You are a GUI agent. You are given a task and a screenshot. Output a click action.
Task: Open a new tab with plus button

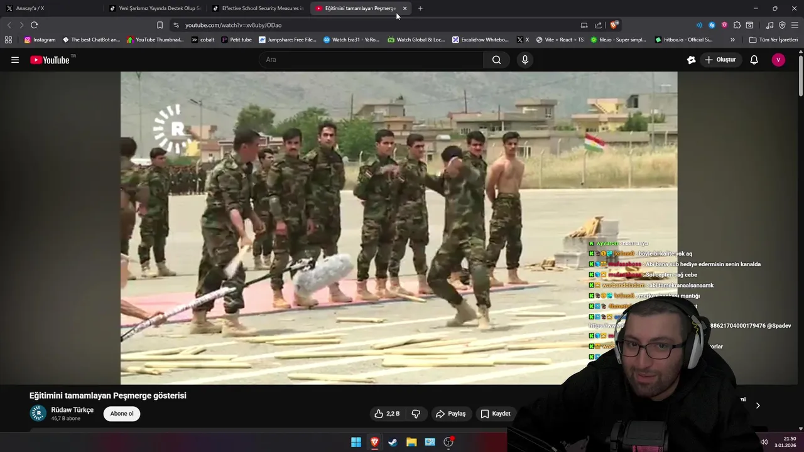tap(420, 8)
